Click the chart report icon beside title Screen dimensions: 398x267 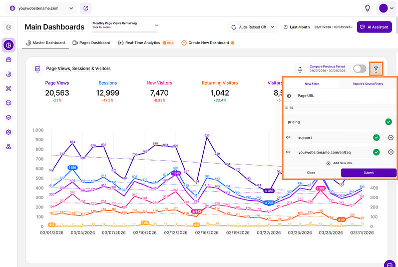[38, 68]
